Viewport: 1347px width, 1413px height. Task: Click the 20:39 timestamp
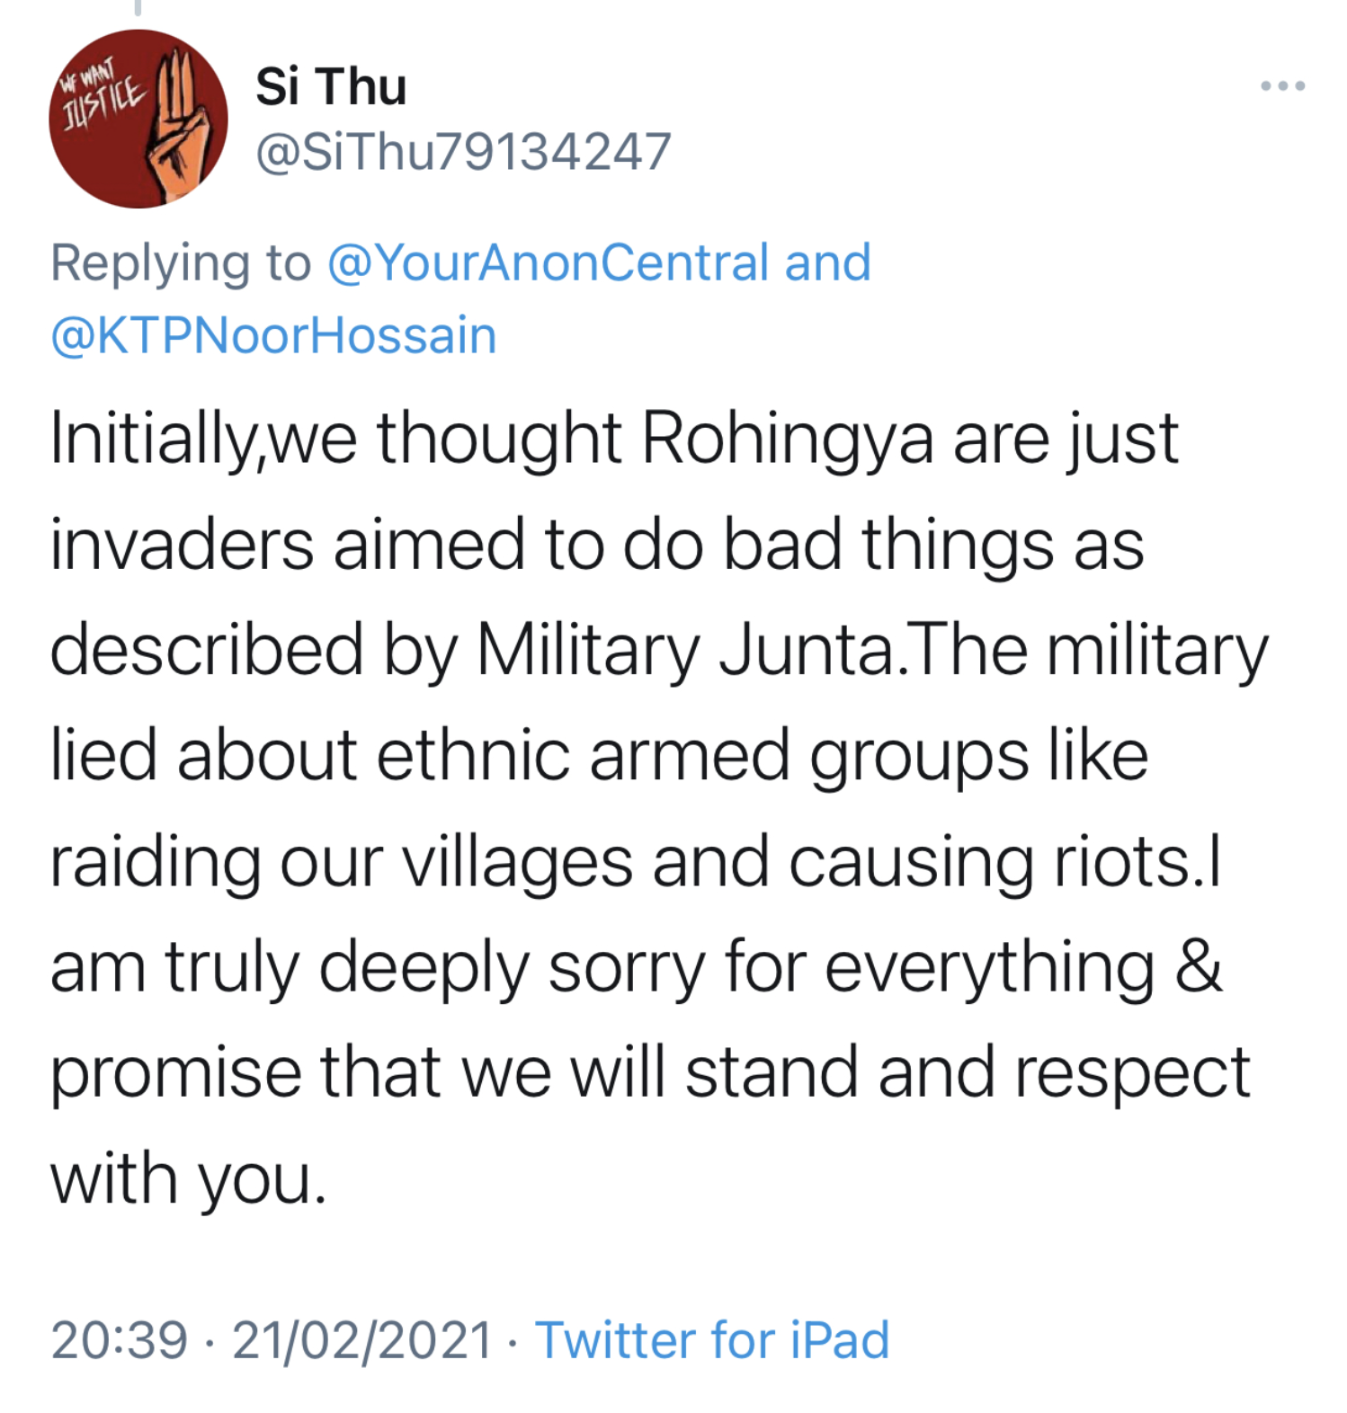pyautogui.click(x=120, y=1340)
